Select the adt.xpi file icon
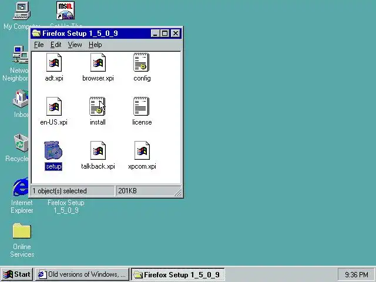Screen dimensions: 376x282 tap(54, 62)
